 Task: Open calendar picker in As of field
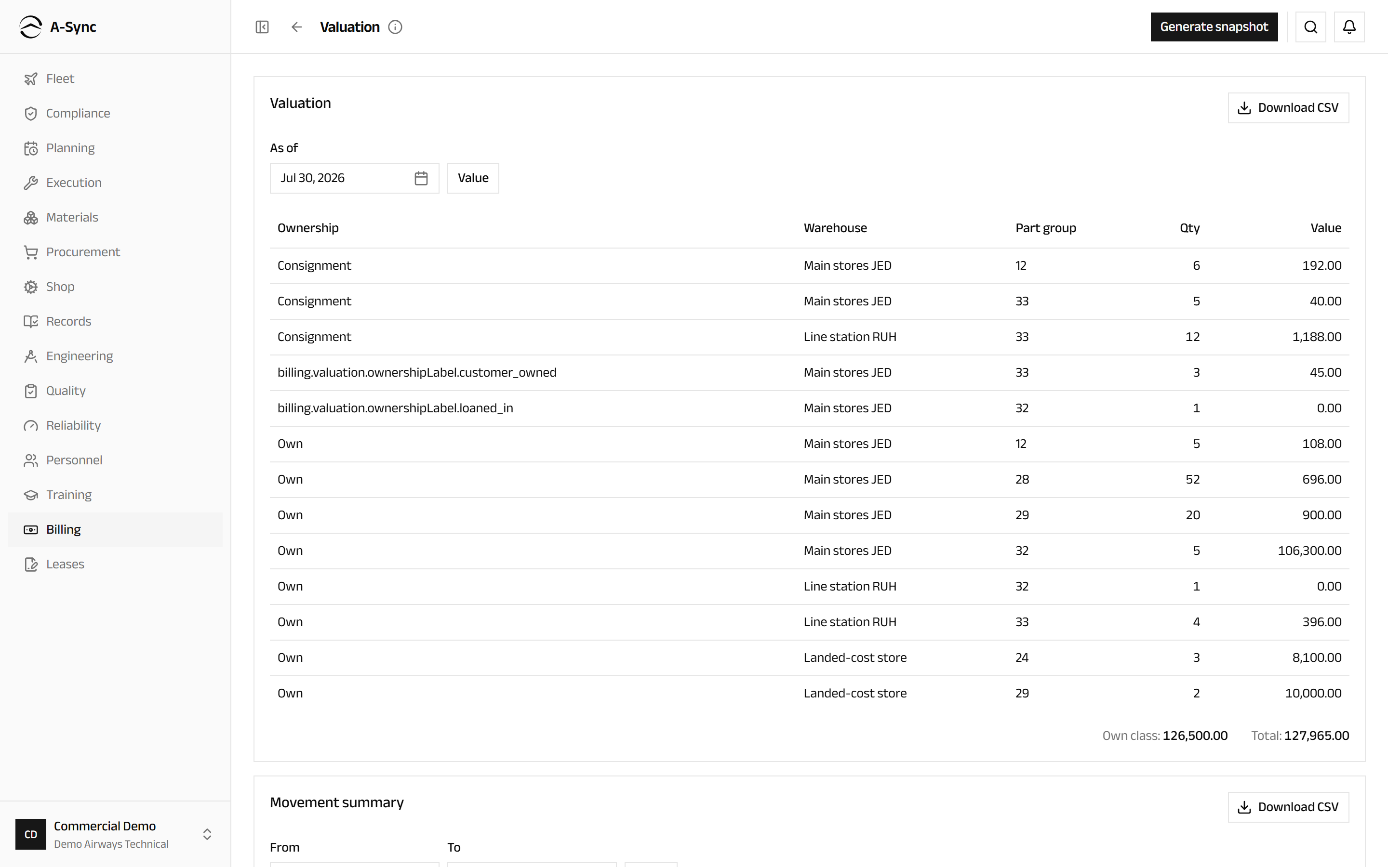coord(421,178)
